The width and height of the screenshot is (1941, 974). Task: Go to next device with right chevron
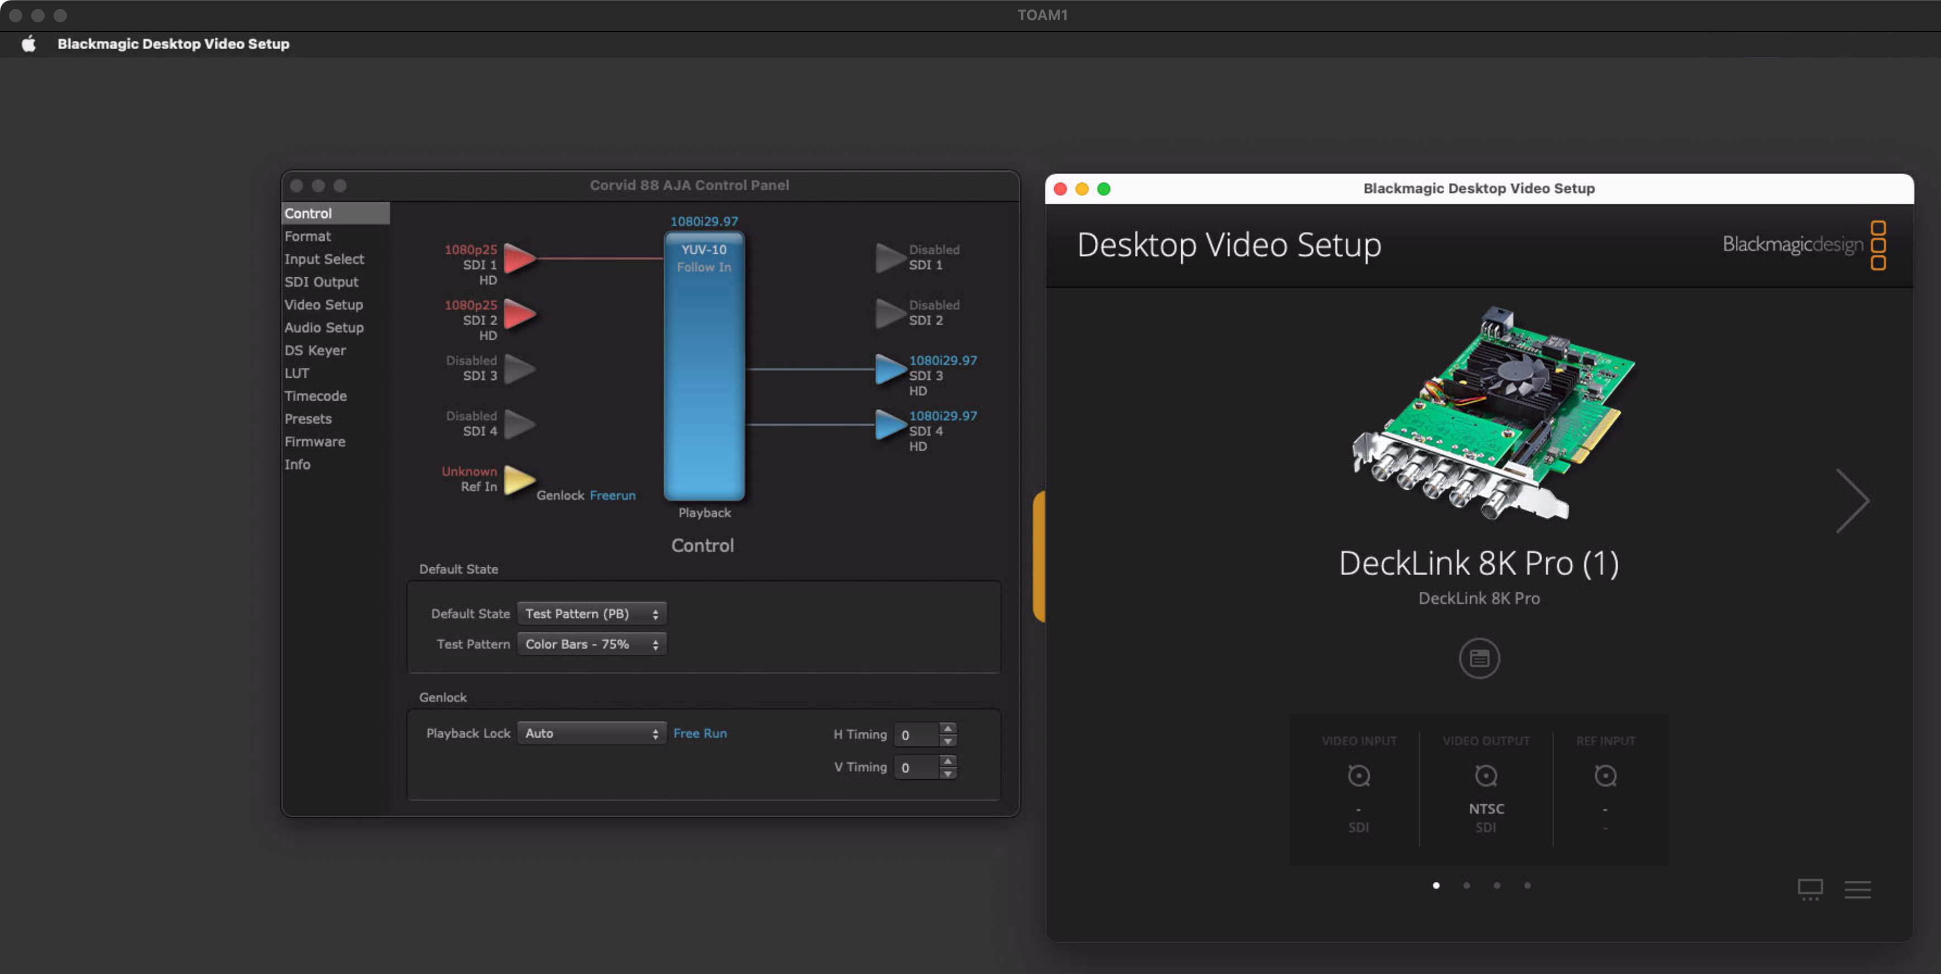(x=1852, y=500)
